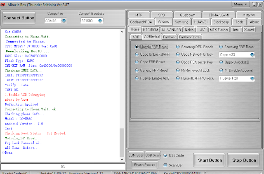The width and height of the screenshot is (264, 174).
Task: Open the Menu dropdown in title bar
Action: point(240,5)
